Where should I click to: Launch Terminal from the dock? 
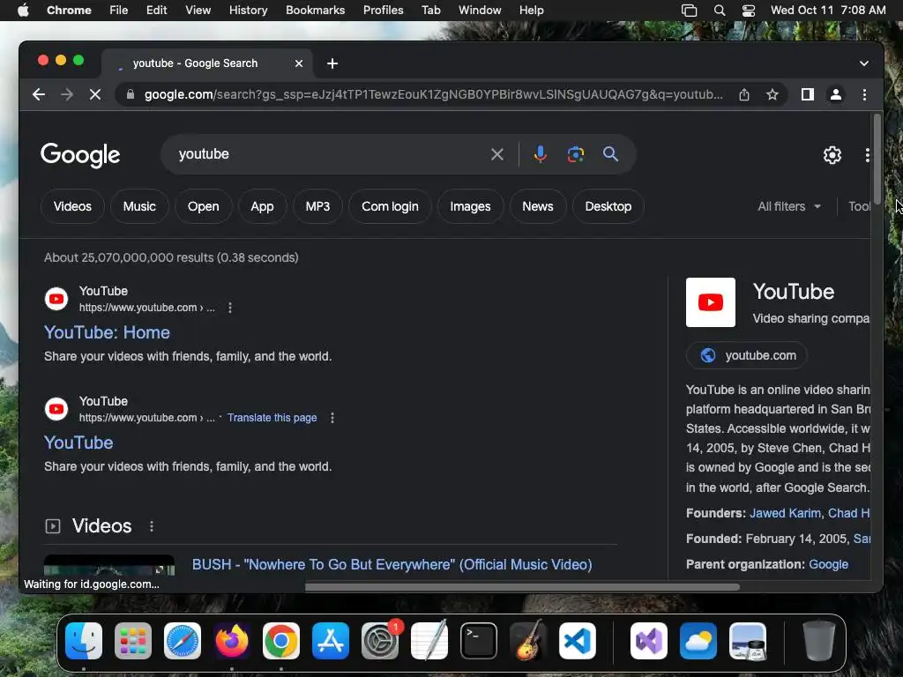point(479,640)
